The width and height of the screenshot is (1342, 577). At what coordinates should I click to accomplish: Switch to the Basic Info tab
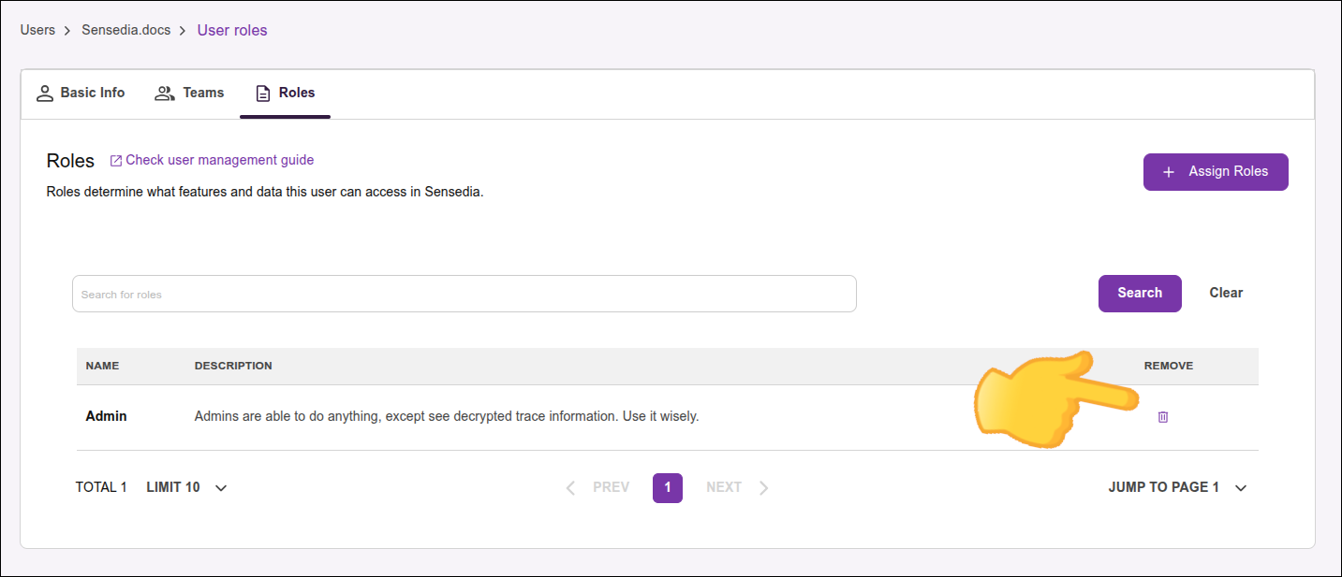tap(92, 93)
